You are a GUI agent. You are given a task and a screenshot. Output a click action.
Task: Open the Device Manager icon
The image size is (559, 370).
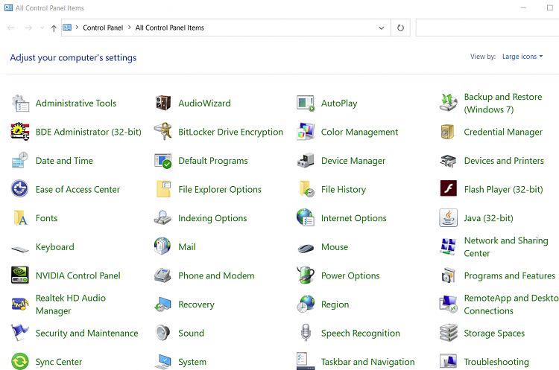click(x=306, y=161)
